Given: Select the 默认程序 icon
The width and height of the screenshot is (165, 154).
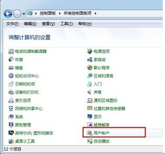Looking at the screenshot, I should tap(89, 68).
